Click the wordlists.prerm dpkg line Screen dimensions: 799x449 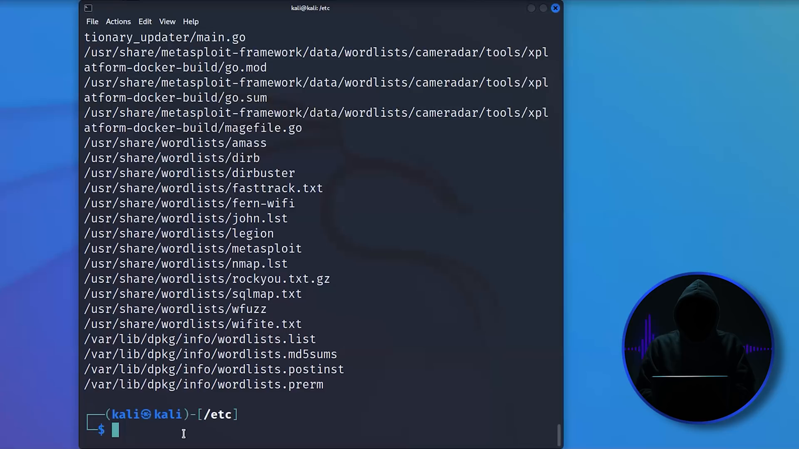coord(203,385)
